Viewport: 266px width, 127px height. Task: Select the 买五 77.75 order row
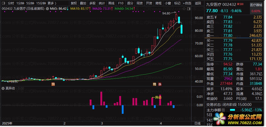(x=234, y=59)
